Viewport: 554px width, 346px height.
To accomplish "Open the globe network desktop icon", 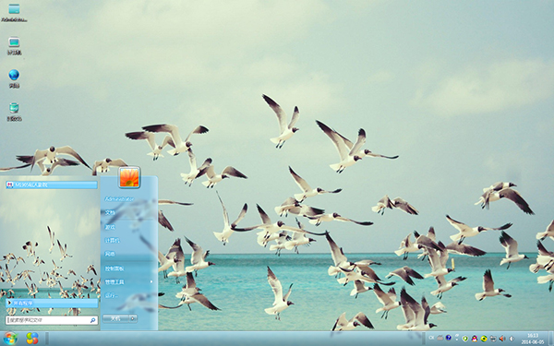I will click(14, 78).
